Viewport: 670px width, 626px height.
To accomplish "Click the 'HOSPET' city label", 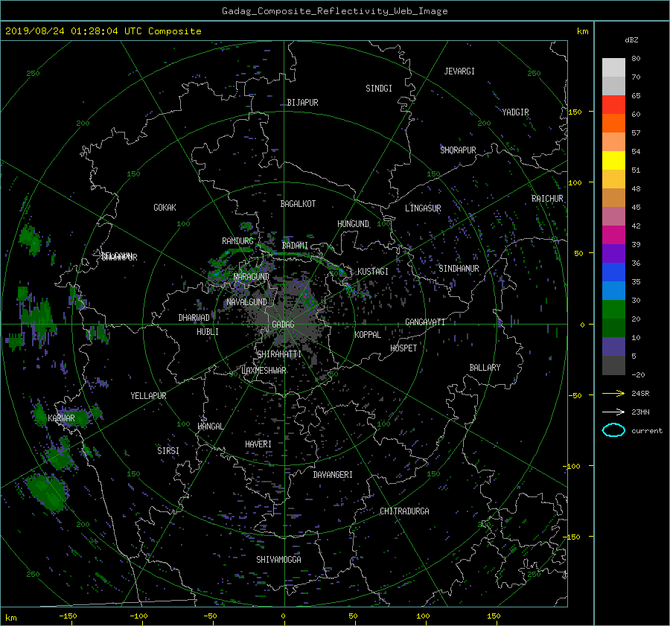I will pos(403,348).
